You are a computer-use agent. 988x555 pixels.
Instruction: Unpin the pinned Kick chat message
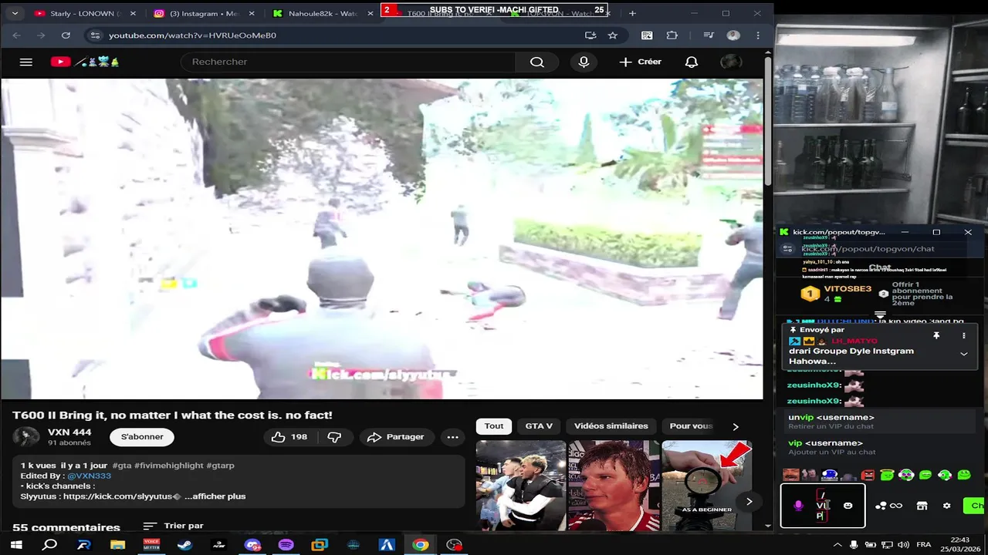point(936,336)
